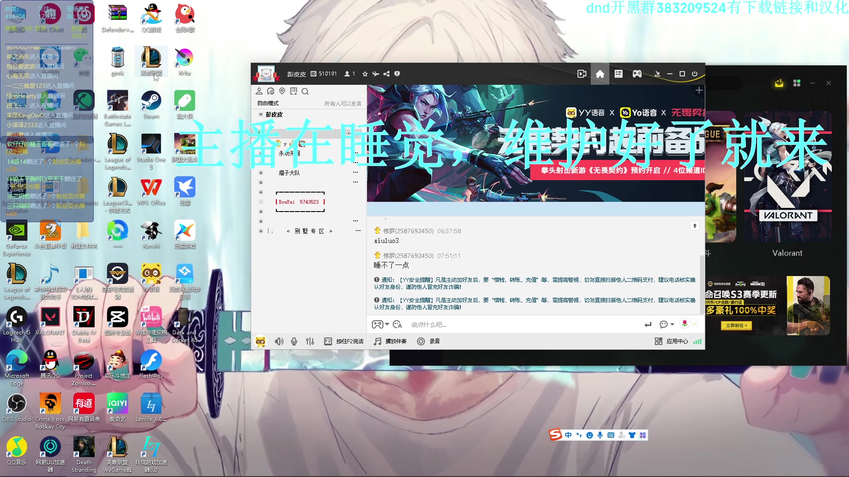Open the gamepad tab in YY header
The image size is (849, 477).
(x=637, y=74)
